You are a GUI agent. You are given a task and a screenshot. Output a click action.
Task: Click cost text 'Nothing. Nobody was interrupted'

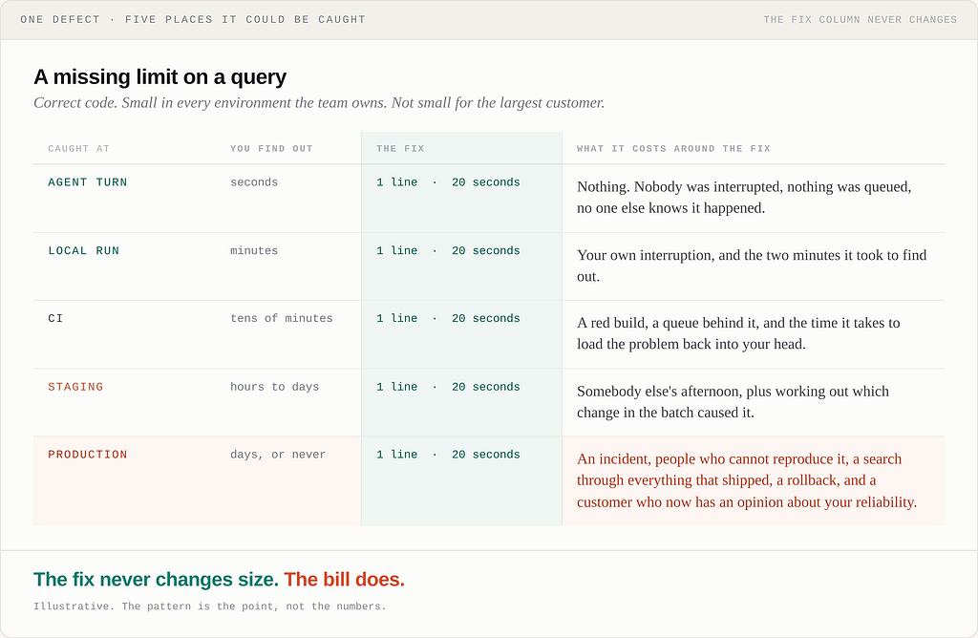point(744,197)
